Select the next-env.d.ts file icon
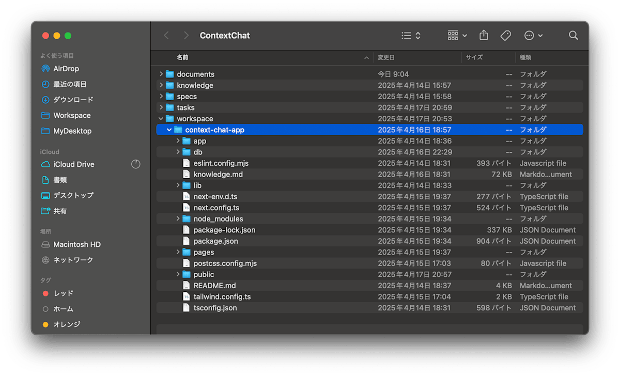 click(x=187, y=196)
